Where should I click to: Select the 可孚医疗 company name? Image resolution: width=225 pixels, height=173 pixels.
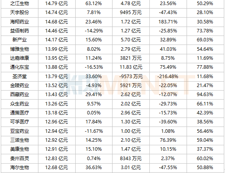(20, 122)
